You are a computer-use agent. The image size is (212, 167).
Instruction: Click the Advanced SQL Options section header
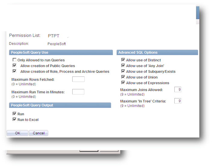[157, 52]
